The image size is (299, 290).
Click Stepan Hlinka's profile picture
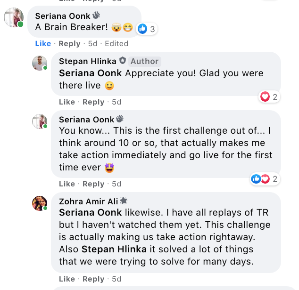point(40,63)
